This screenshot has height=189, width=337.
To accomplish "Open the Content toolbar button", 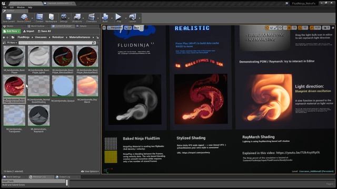I will tap(39, 18).
